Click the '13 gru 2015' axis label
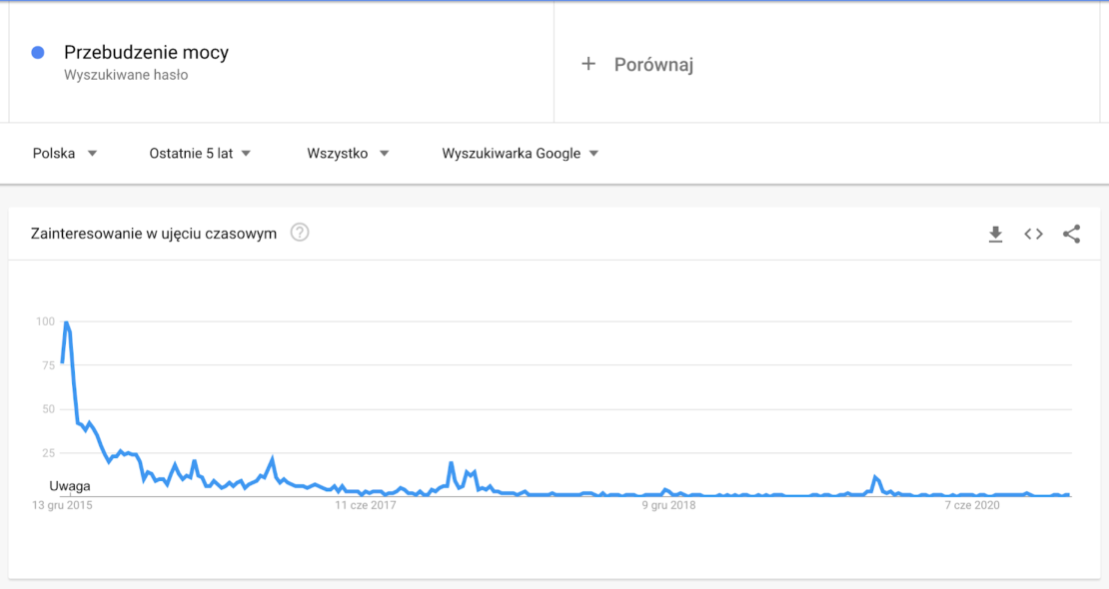 (x=60, y=506)
